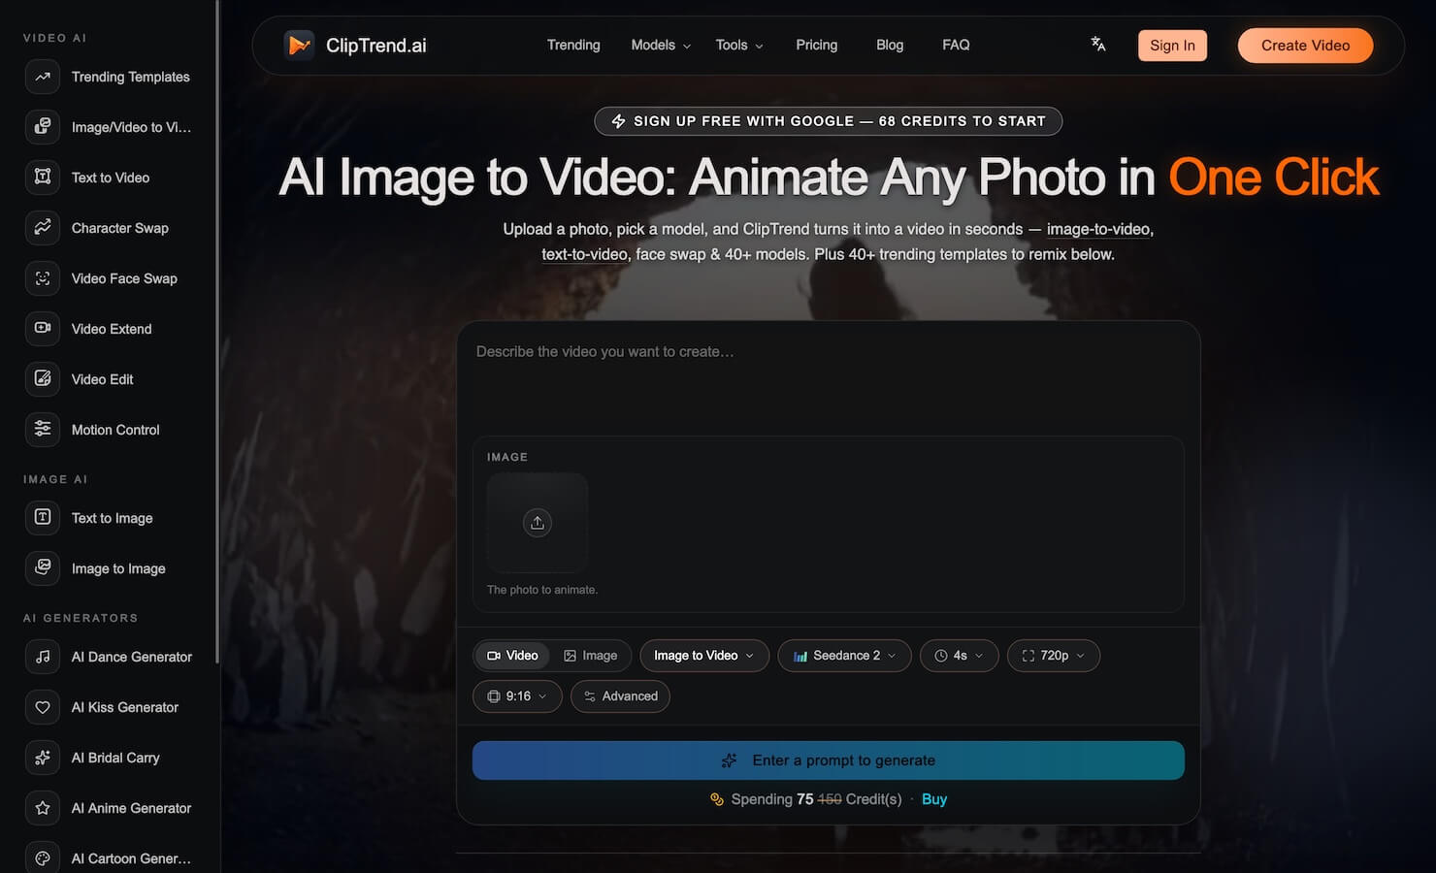Image resolution: width=1436 pixels, height=873 pixels.
Task: Open the Seedance 2 model dropdown
Action: tap(844, 656)
